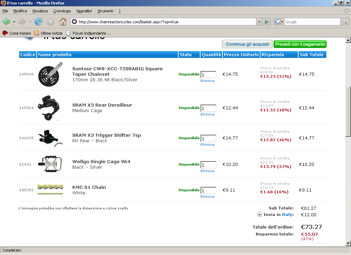Screen dimensions: 351x255
Task: Open the Modifica menu
Action: tap(20, 11)
